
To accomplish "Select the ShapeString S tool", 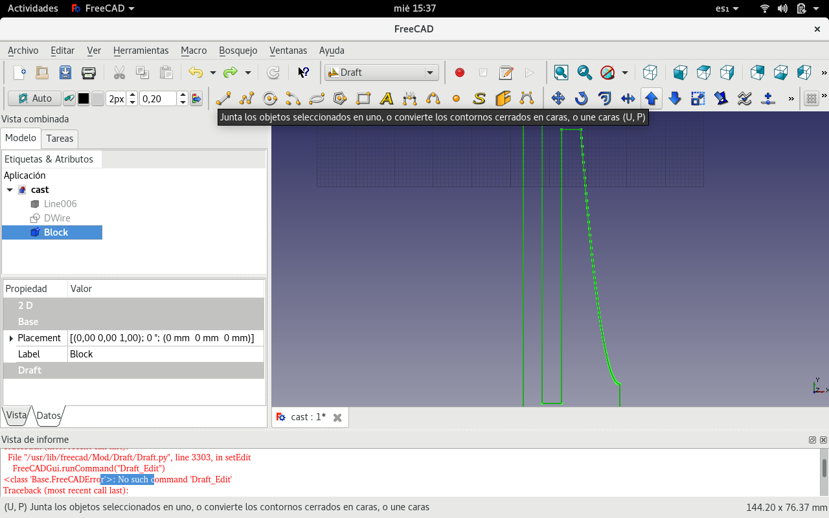I will click(x=479, y=98).
